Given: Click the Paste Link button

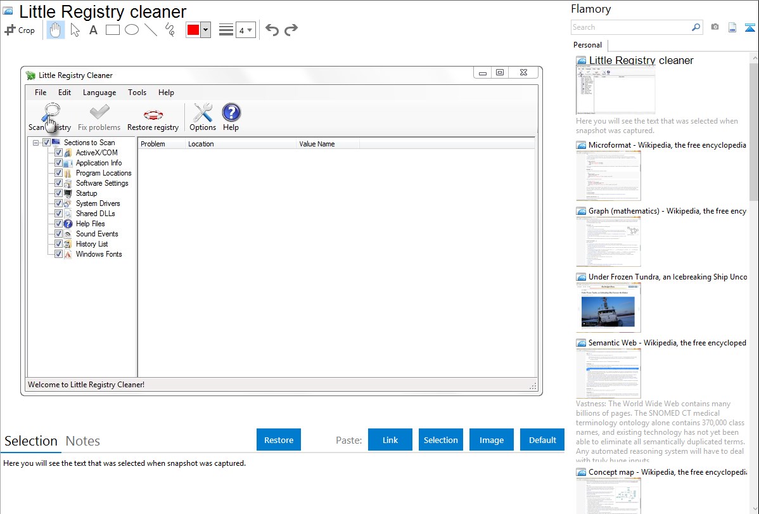Looking at the screenshot, I should (390, 440).
